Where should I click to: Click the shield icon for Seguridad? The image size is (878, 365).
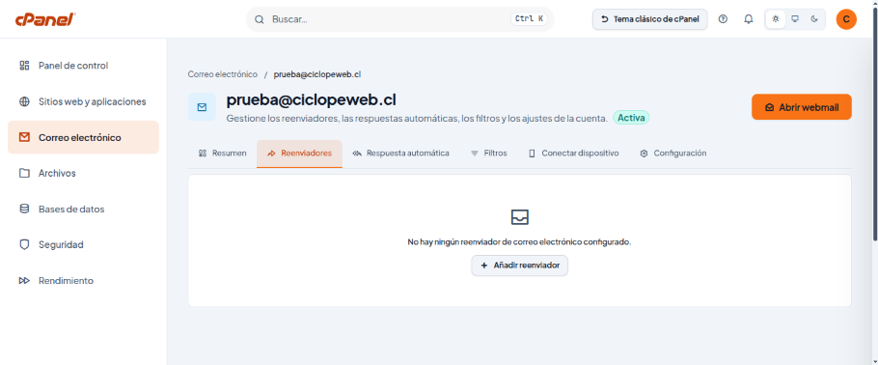click(24, 245)
